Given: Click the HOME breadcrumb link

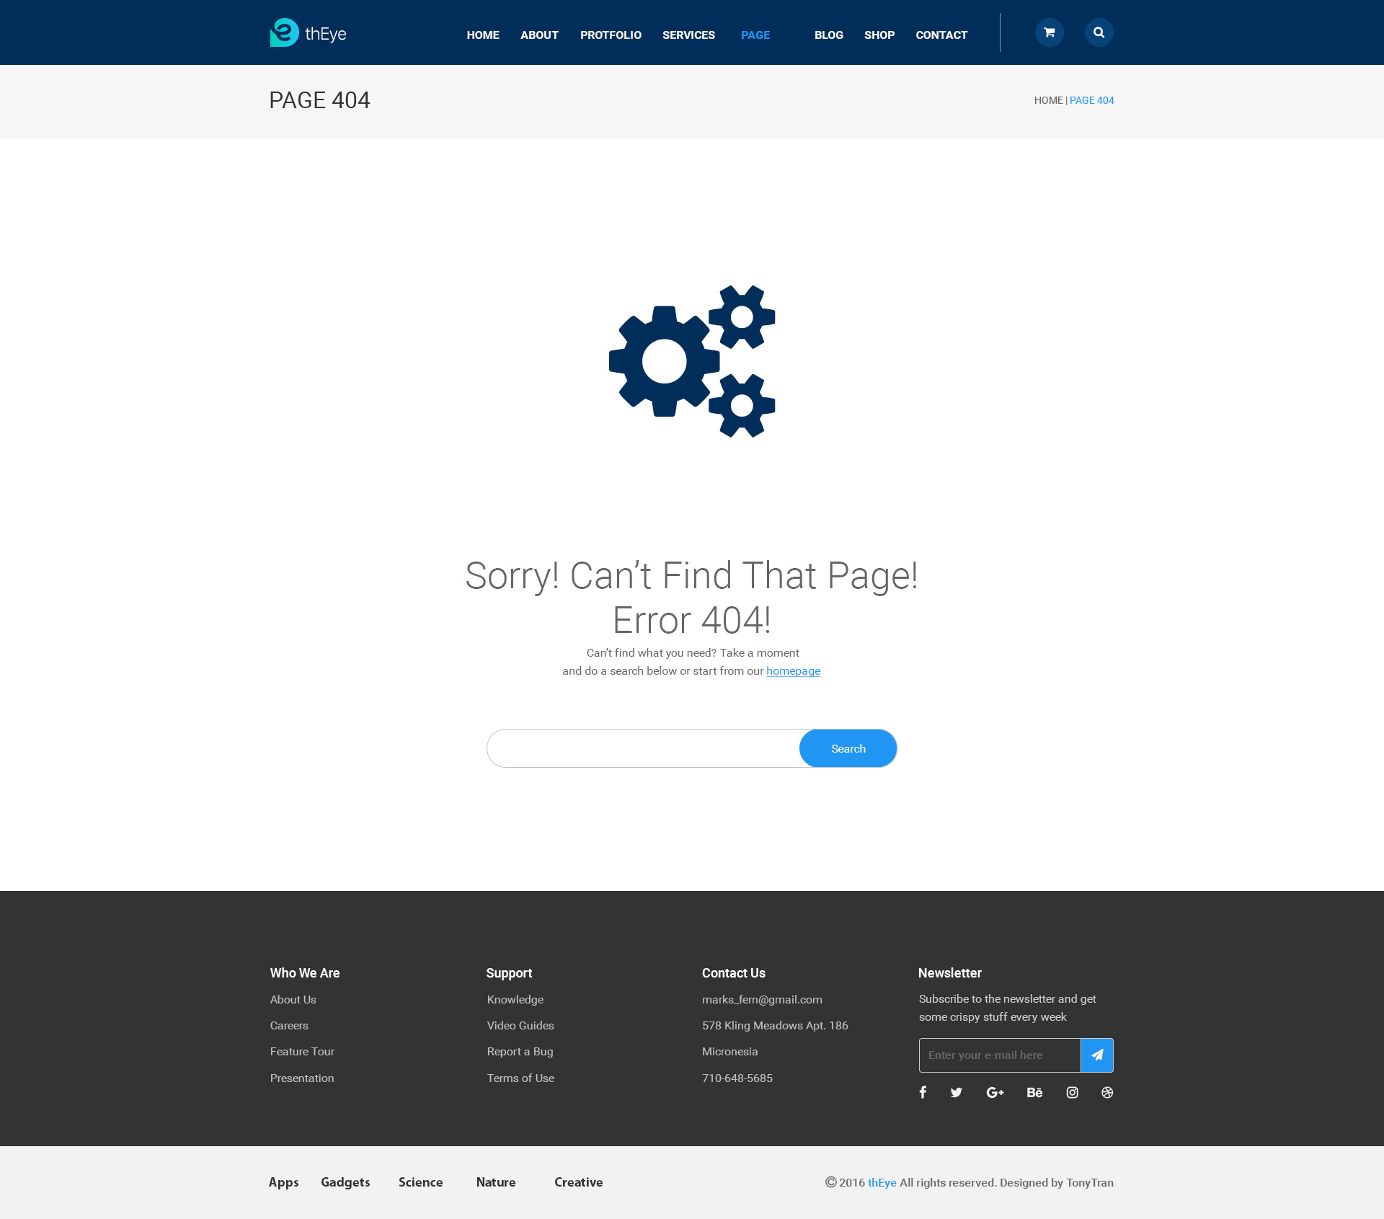Looking at the screenshot, I should pos(1048,100).
